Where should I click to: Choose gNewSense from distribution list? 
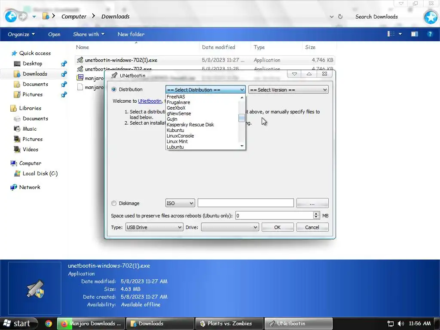pyautogui.click(x=179, y=113)
